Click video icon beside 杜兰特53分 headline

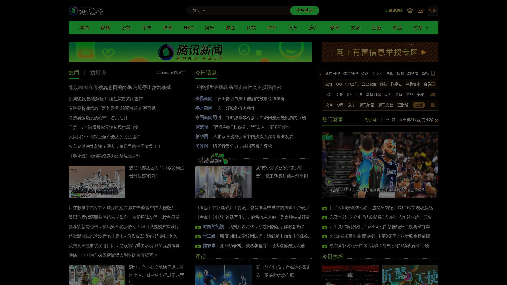325,208
